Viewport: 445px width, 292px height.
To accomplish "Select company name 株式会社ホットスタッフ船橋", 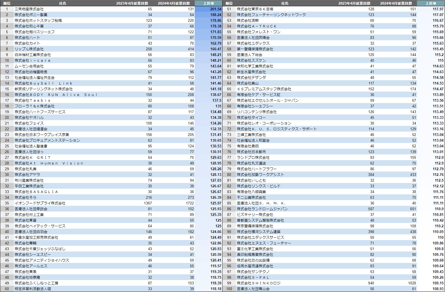I will [x=63, y=20].
